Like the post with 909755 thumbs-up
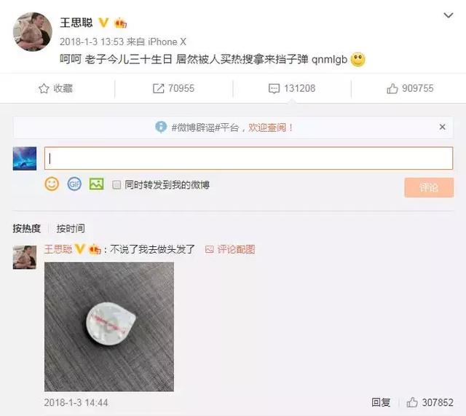Screen dimensions: 466x416 (392, 89)
